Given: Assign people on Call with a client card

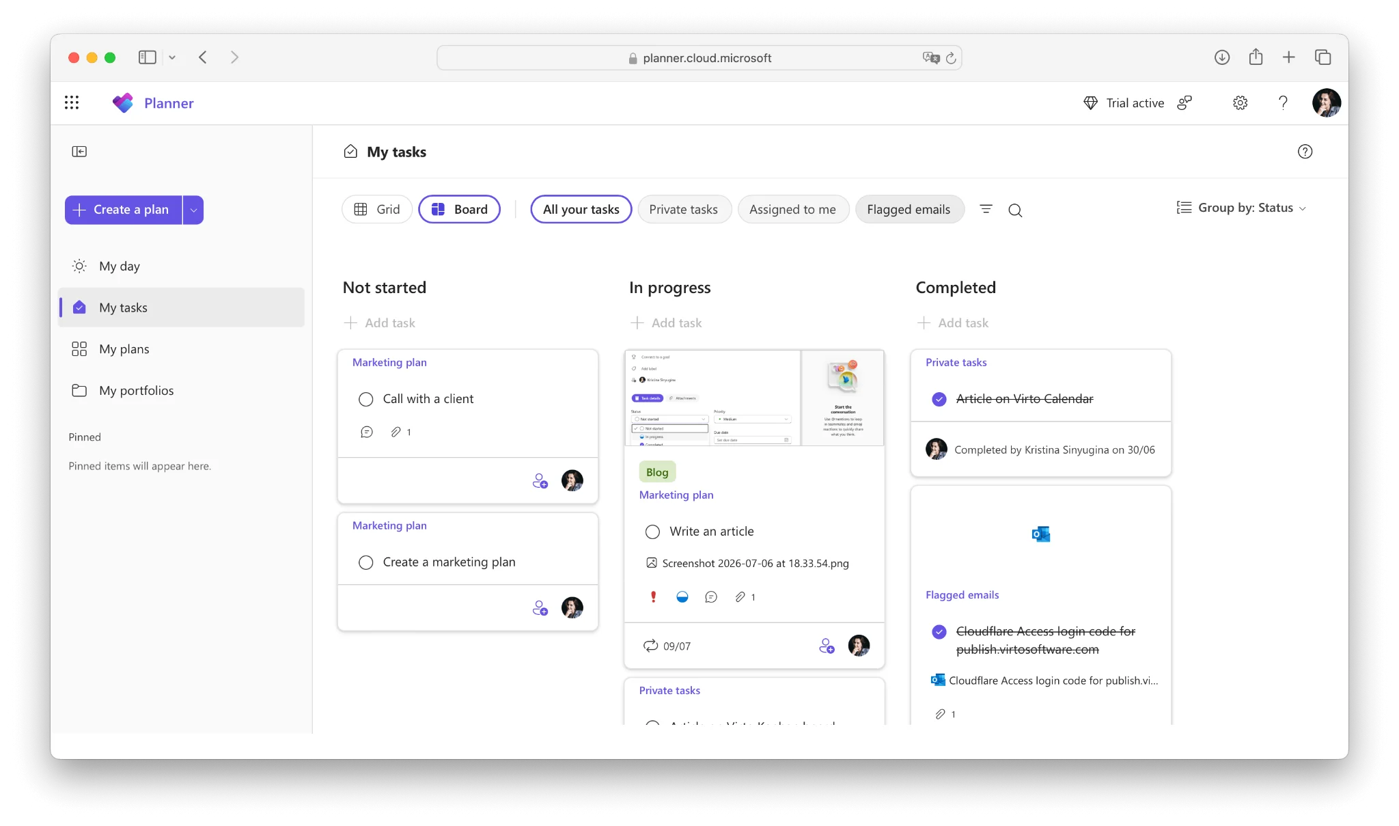Looking at the screenshot, I should tap(540, 481).
